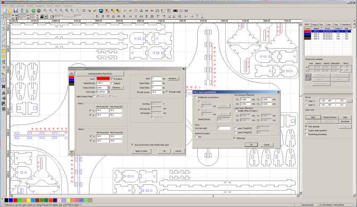The width and height of the screenshot is (357, 207).
Task: Select the ellipse drawing tool
Action: point(3,56)
